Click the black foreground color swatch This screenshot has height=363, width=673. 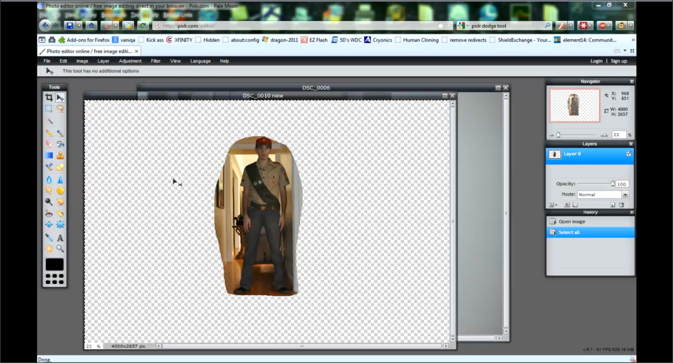point(55,264)
